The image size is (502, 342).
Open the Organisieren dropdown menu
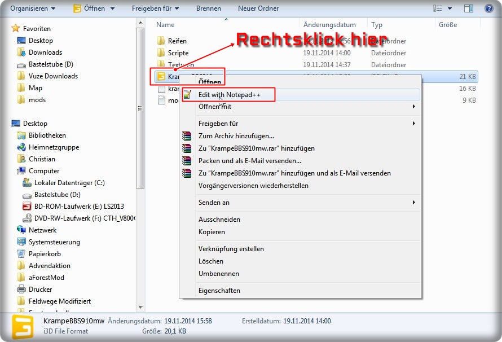point(33,8)
